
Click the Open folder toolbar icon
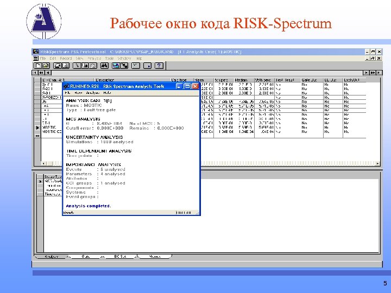[46, 66]
